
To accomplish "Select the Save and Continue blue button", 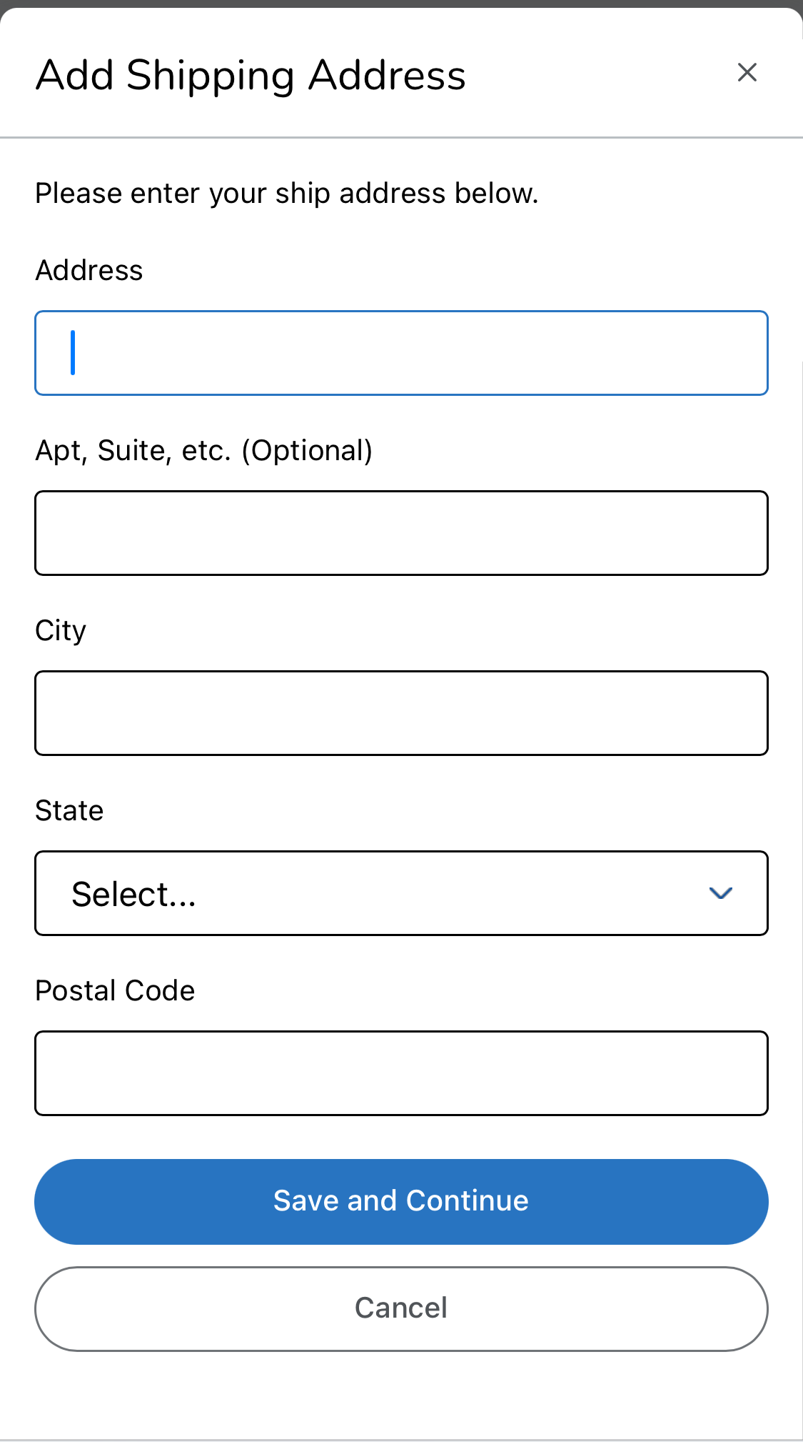I will coord(401,1200).
